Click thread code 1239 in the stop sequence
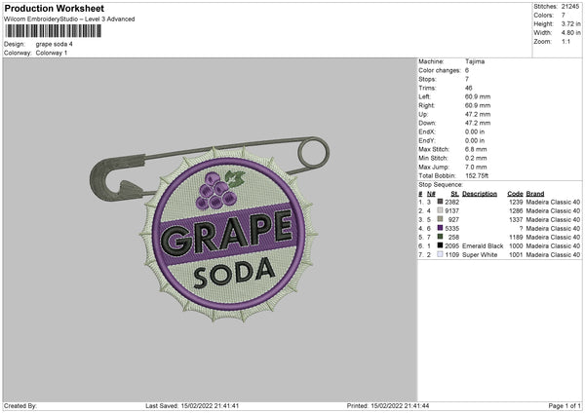 516,202
